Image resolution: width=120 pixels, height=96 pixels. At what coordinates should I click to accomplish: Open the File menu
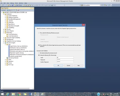2,3
